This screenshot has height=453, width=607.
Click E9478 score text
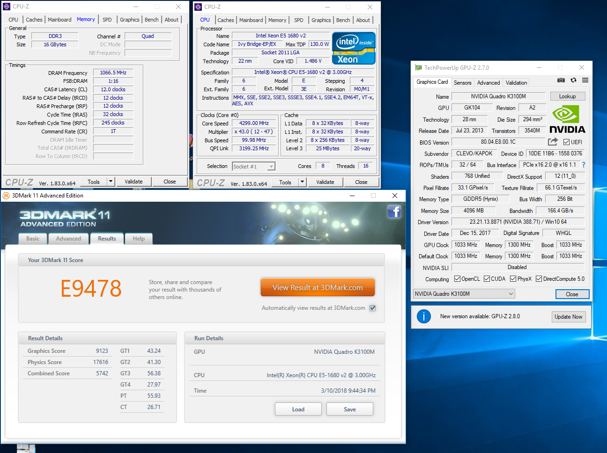coord(91,288)
